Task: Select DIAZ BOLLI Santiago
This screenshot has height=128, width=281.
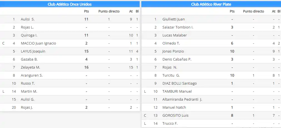Action: tap(179, 83)
